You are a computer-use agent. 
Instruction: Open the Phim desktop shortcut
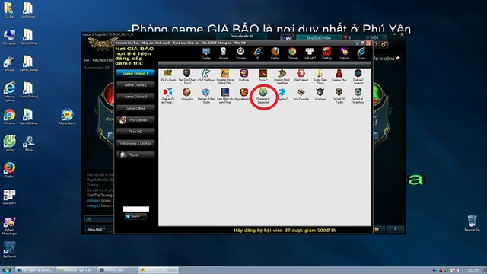pos(29,143)
